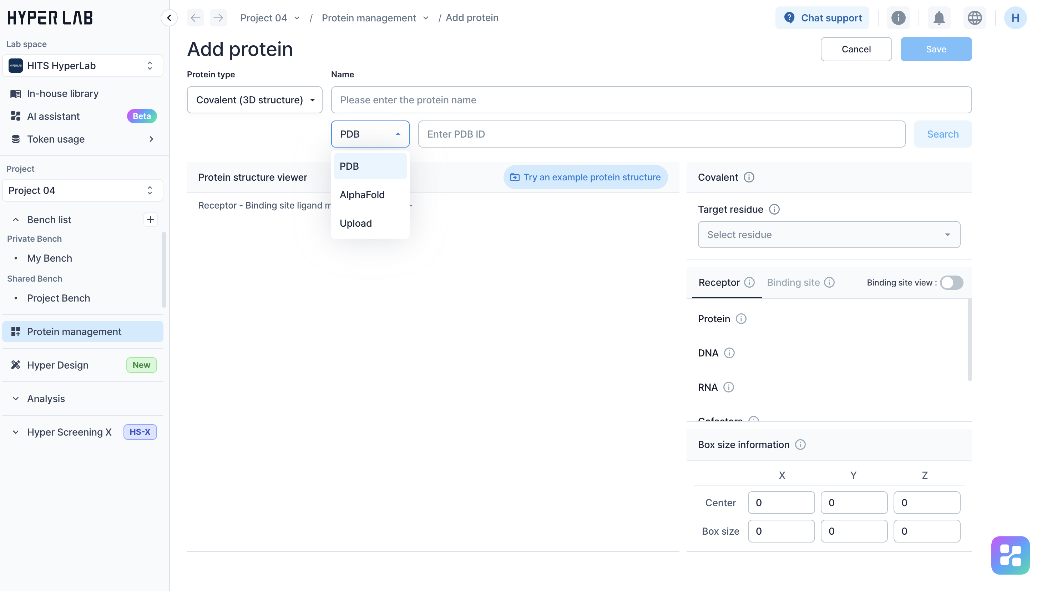Select AlphaFold from the source menu
Viewport: 1047px width, 591px height.
click(362, 195)
